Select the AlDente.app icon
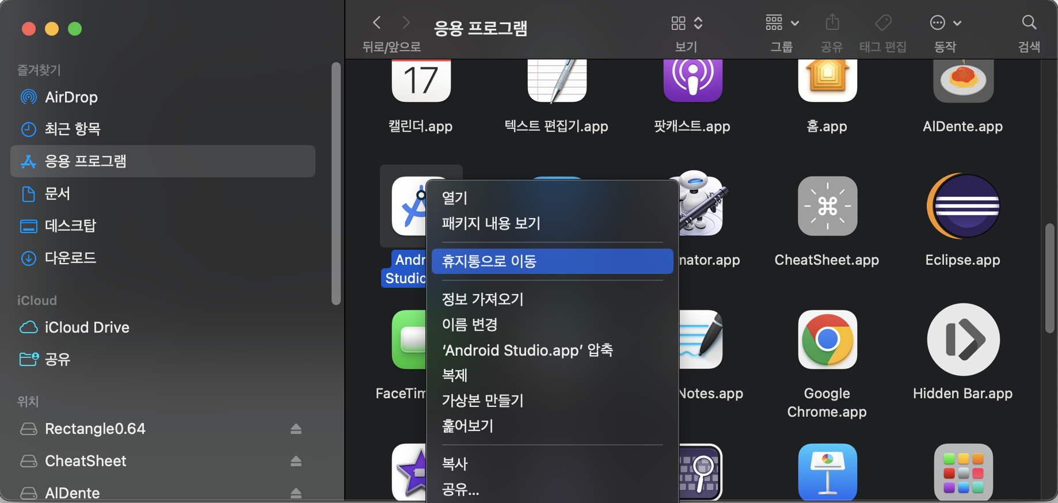The height and width of the screenshot is (503, 1058). (964, 81)
